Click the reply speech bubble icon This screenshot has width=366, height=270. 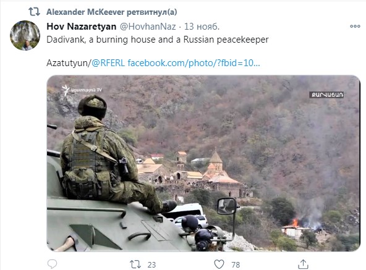[x=52, y=264]
